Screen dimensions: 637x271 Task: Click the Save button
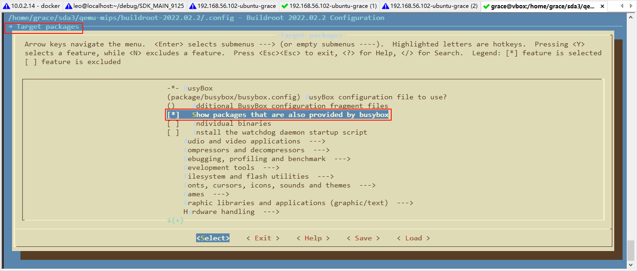coord(363,238)
